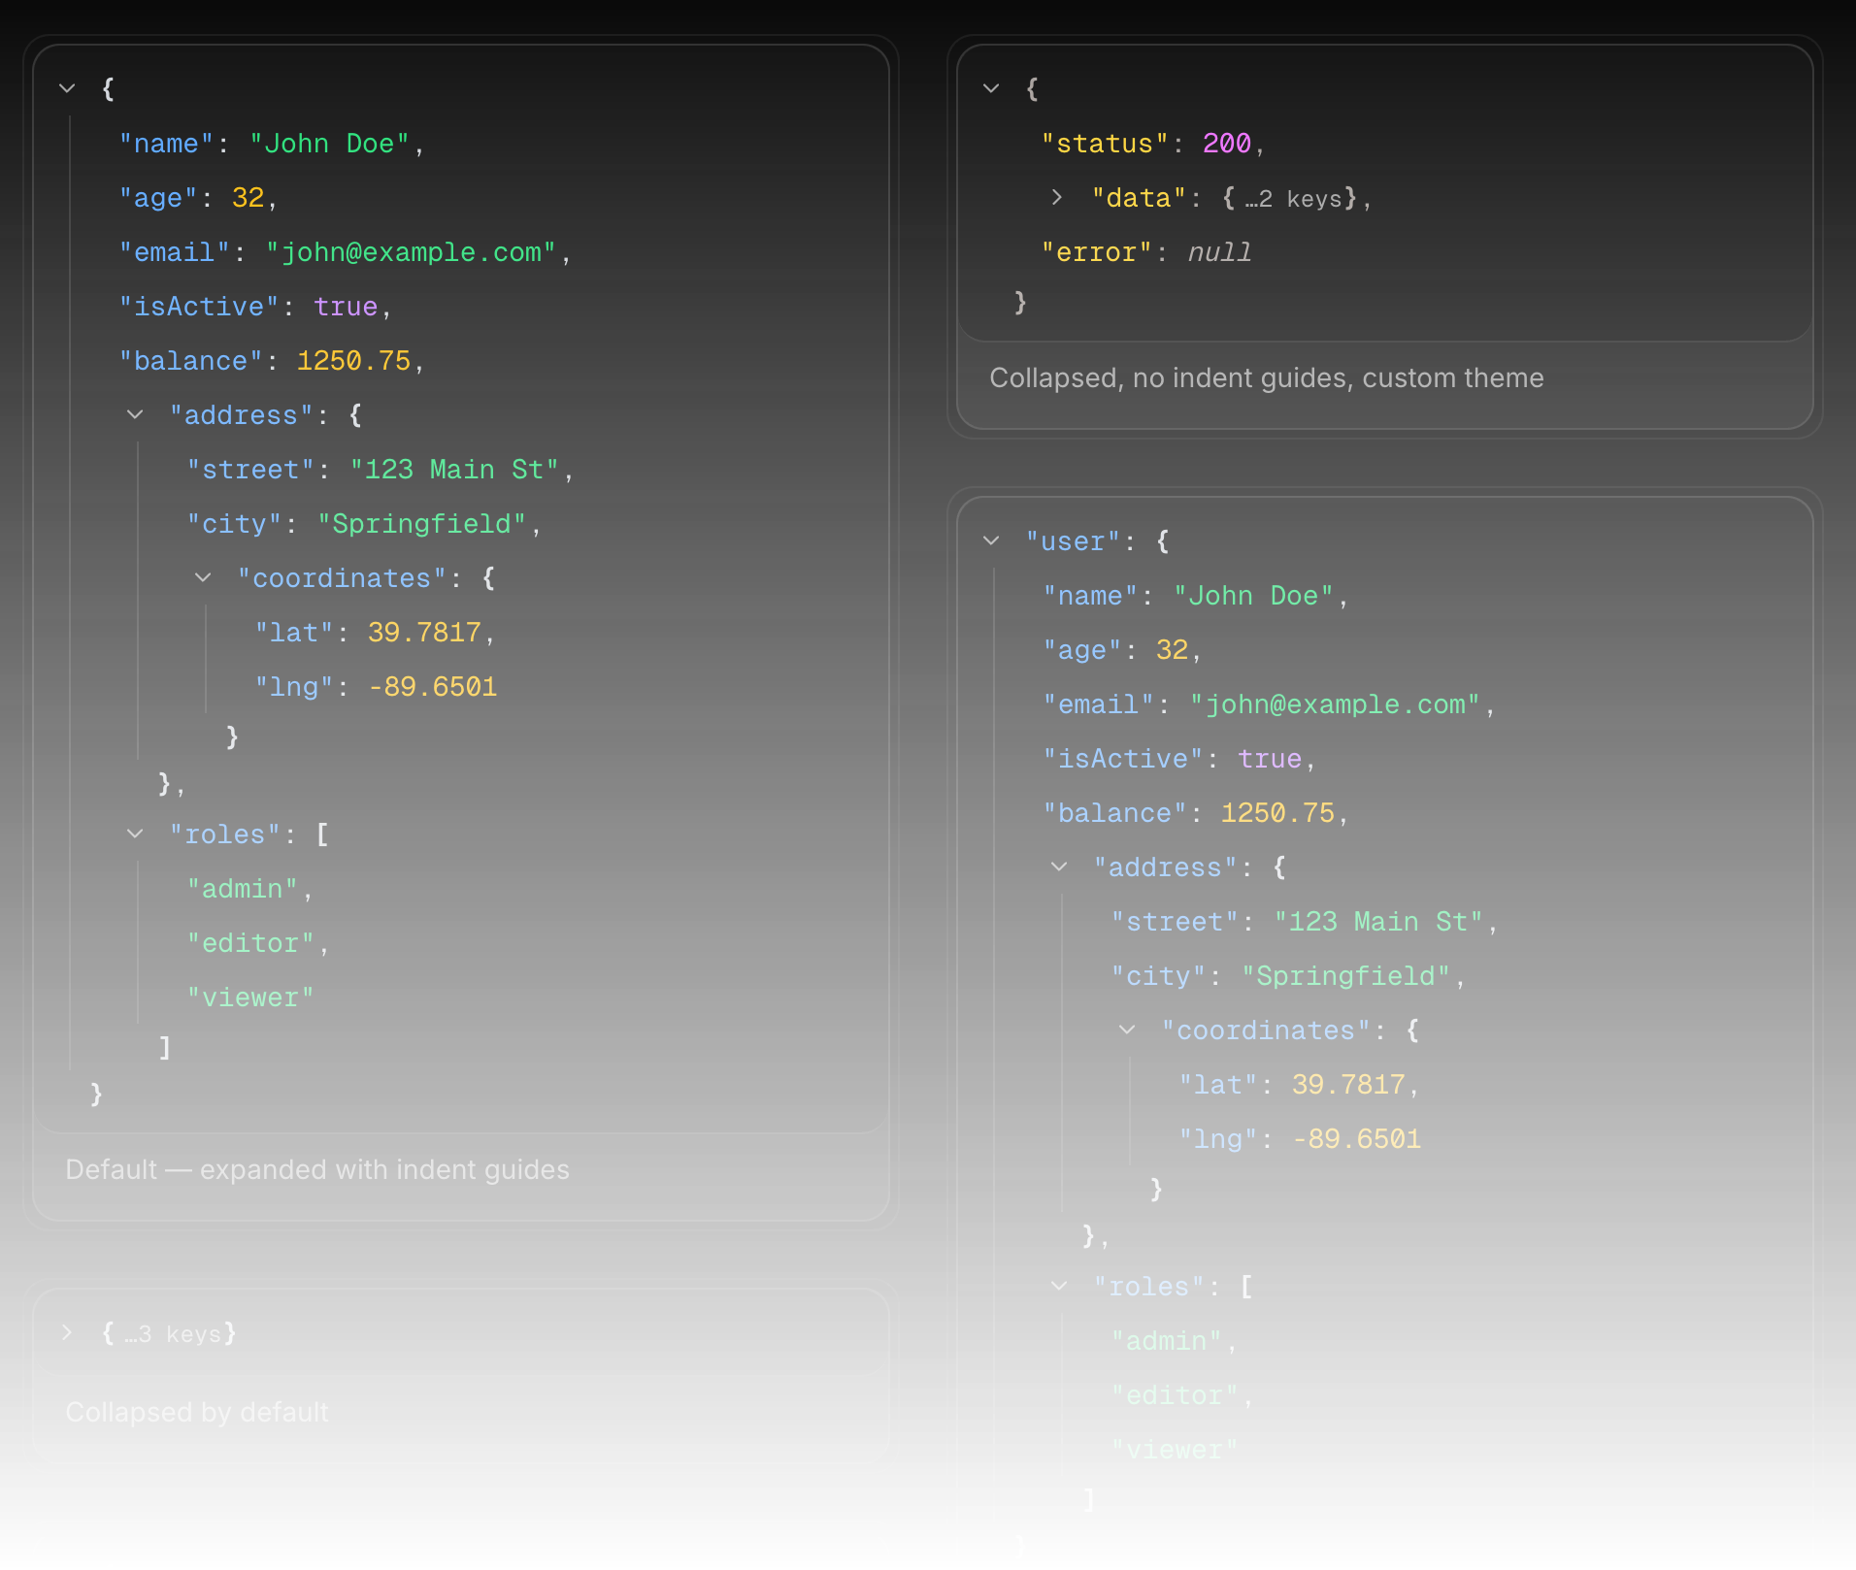Click the "John Doe" value under "user"
This screenshot has height=1570, width=1856.
coord(1254,596)
